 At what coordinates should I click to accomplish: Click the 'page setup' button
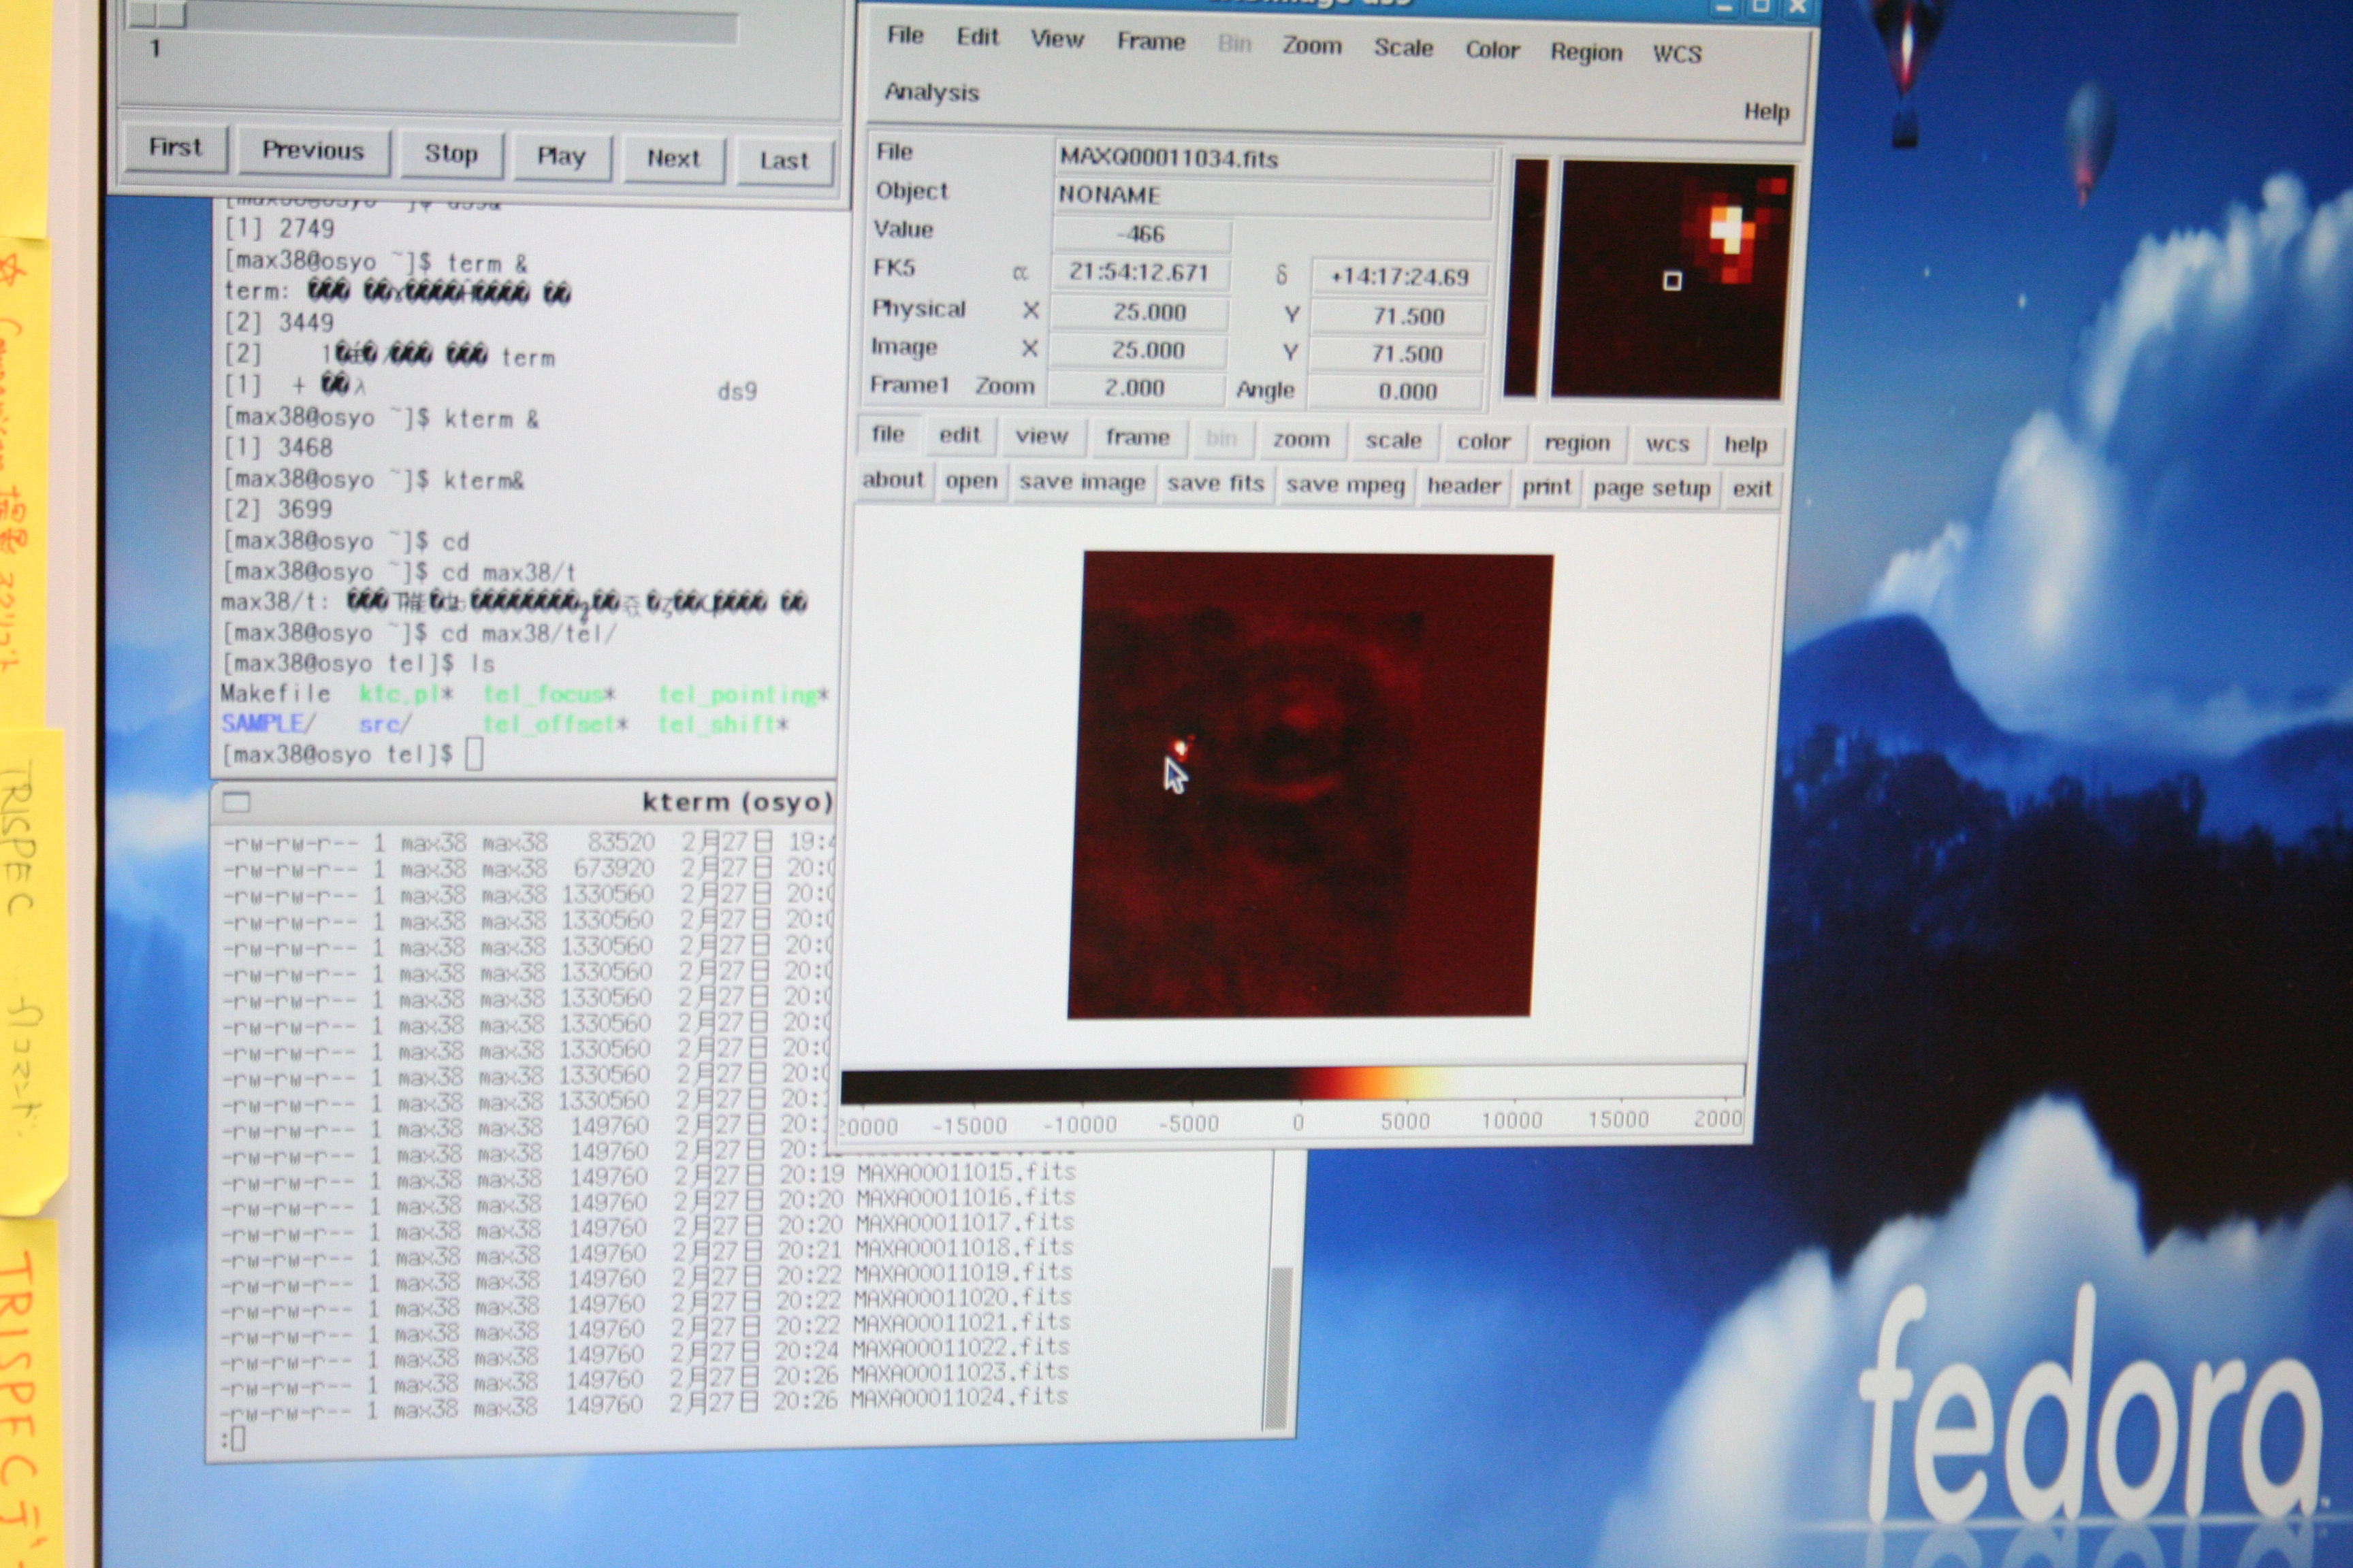coord(1650,489)
